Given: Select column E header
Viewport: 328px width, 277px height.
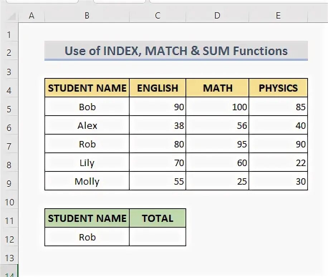Looking at the screenshot, I should pos(278,16).
